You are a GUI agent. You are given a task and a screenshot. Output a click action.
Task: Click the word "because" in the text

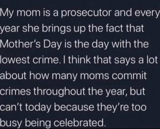pyautogui.click(x=74, y=107)
